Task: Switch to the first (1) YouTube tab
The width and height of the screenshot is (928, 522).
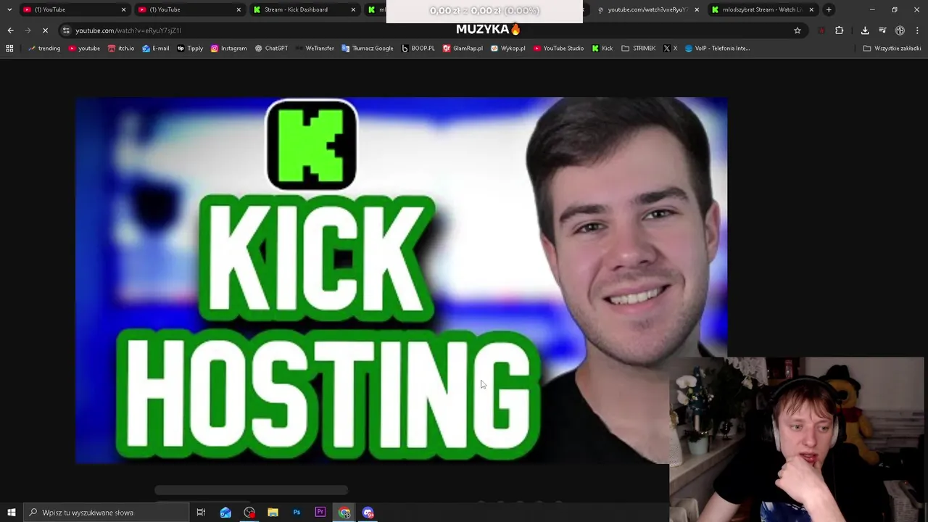Action: (72, 9)
